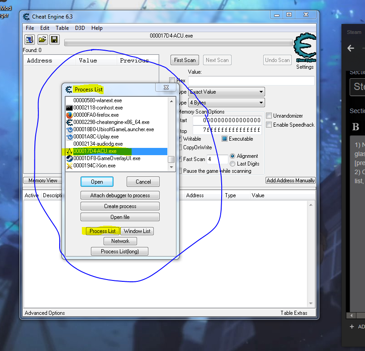
Task: Open Cheat Engine Settings
Action: pos(305,67)
